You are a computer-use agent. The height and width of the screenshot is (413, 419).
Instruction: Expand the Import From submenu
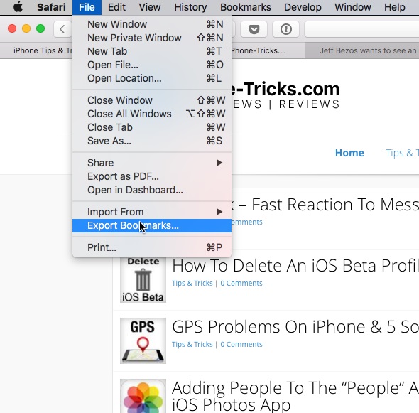click(x=152, y=212)
